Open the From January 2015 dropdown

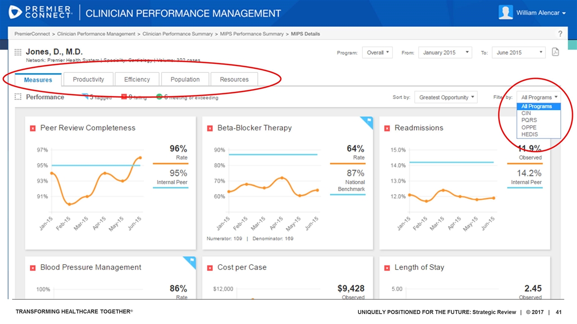[x=445, y=53]
